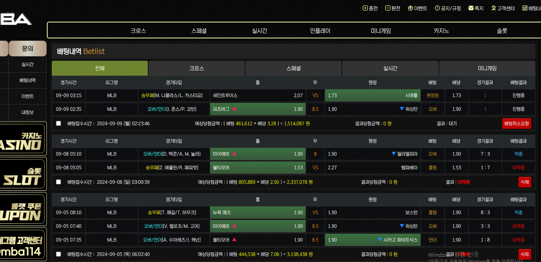541x262 pixels.
Task: Click the 세인트루이스 2.07 home cell
Action: tap(258, 95)
